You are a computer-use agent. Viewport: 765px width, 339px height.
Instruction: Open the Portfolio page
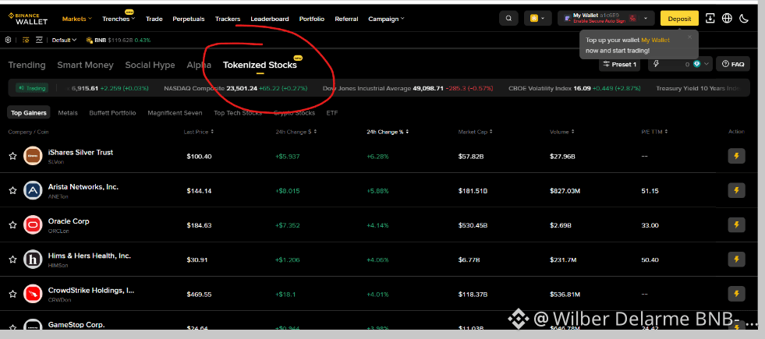(x=312, y=19)
